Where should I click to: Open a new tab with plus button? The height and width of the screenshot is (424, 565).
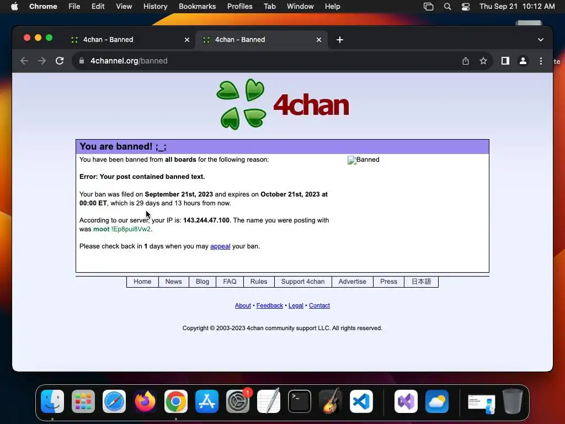[340, 40]
